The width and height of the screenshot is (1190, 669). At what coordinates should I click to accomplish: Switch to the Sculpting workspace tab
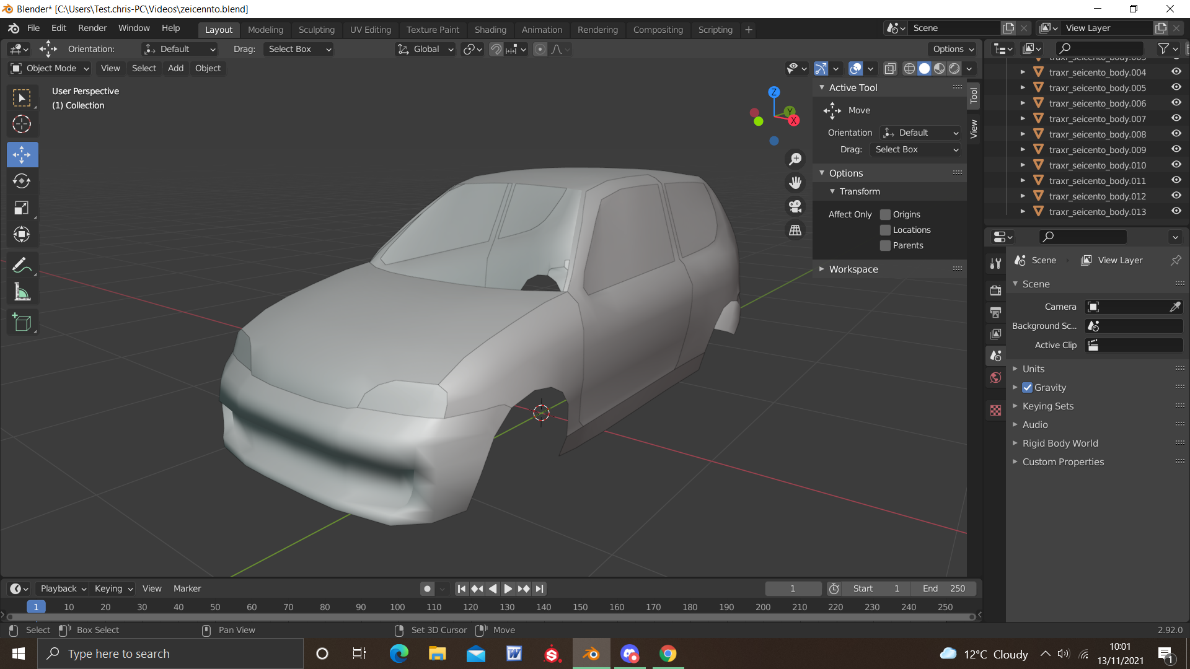316,30
